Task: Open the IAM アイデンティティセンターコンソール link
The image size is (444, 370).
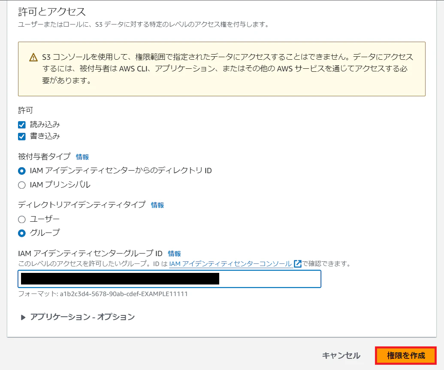Action: 230,264
